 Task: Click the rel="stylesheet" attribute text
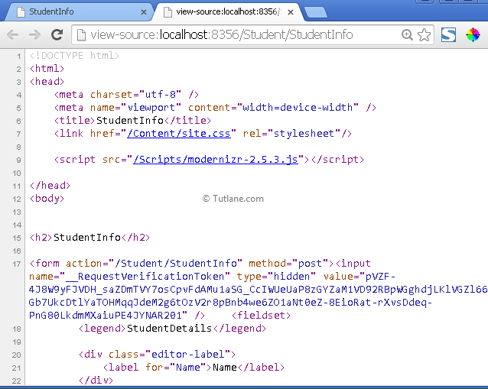tap(291, 134)
